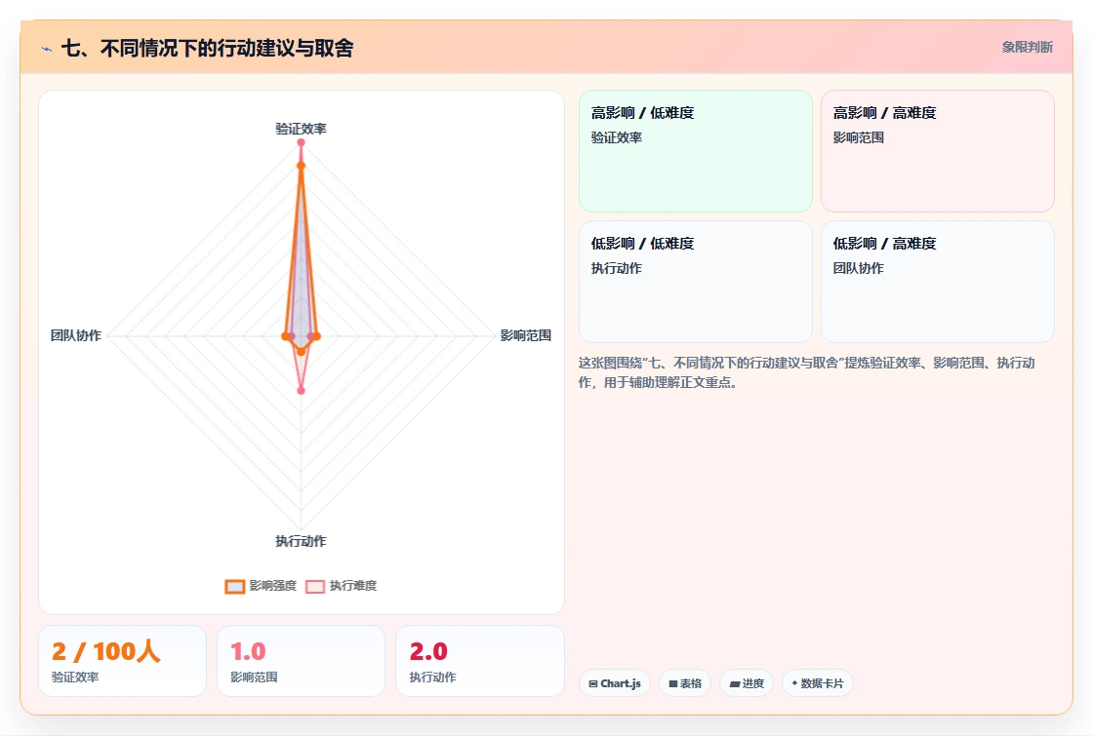Screen dimensions: 1093x736
Task: Click the 数据卡片 tag chip
Action: coord(818,683)
